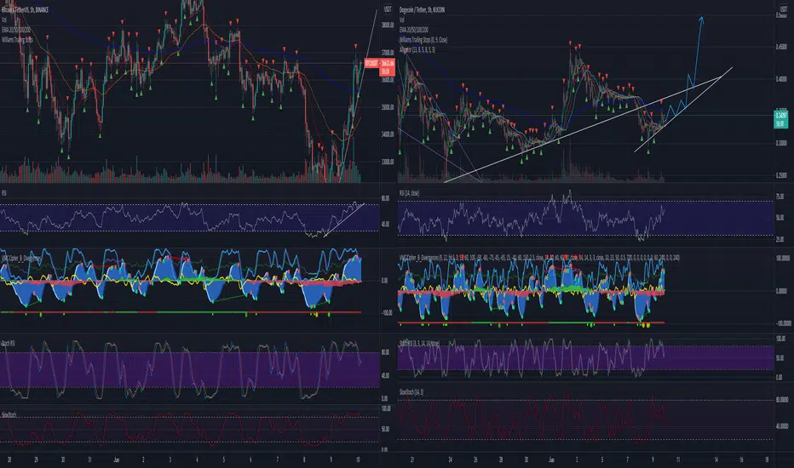Click 38000.00 on the Bitcoin price scale
The height and width of the screenshot is (468, 794).
(388, 25)
